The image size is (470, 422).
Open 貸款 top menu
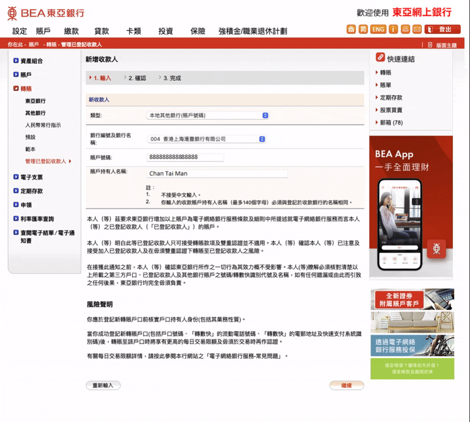tap(101, 31)
